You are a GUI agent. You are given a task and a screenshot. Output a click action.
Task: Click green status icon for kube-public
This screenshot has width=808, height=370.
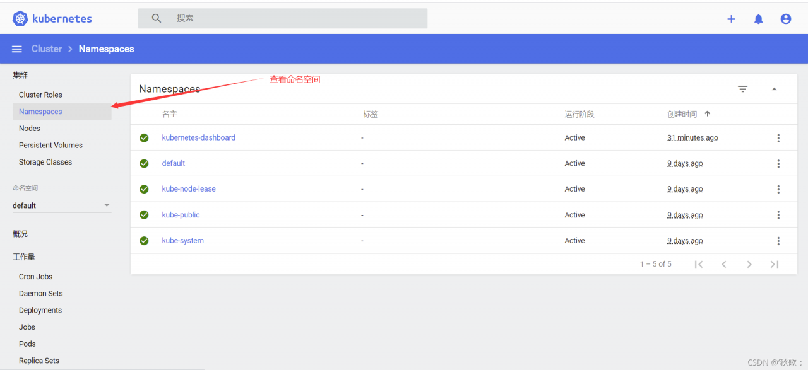point(144,215)
